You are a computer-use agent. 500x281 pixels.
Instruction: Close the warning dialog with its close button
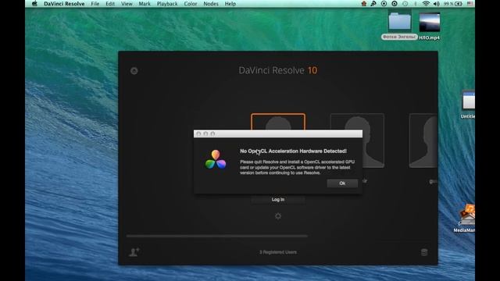pyautogui.click(x=198, y=133)
